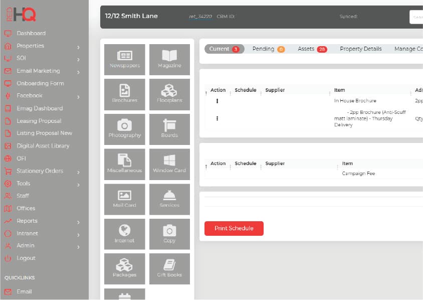Open action menu for In House Brochure

pos(217,101)
